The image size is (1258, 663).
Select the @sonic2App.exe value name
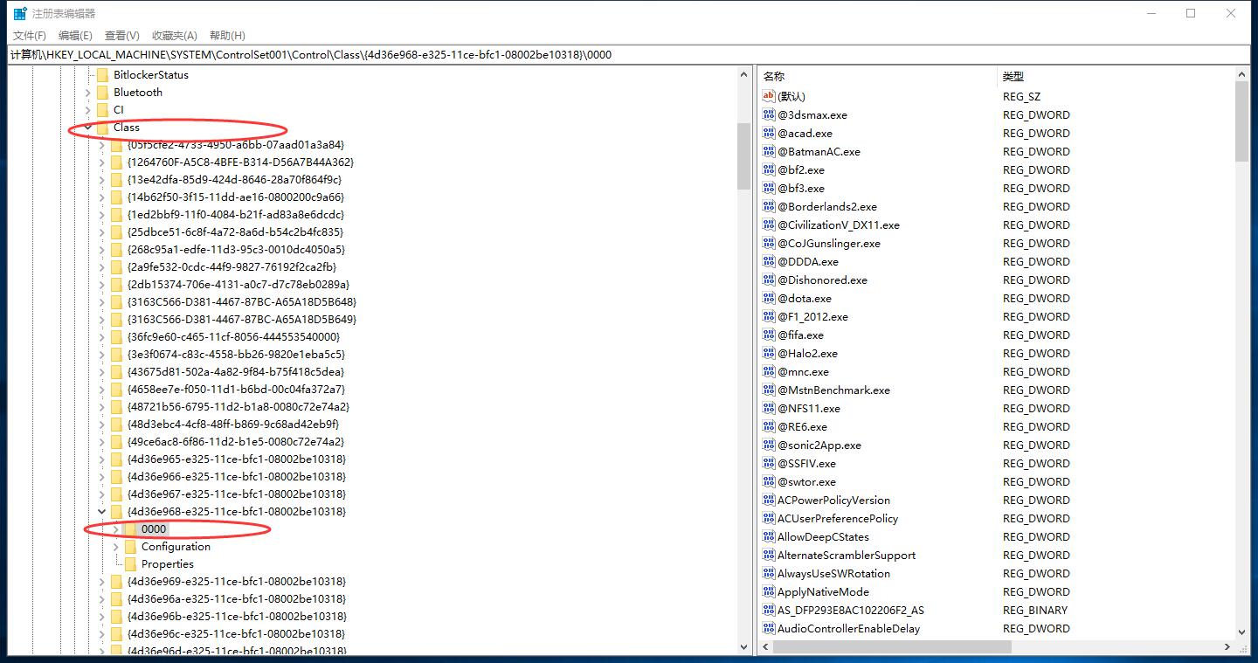(819, 445)
